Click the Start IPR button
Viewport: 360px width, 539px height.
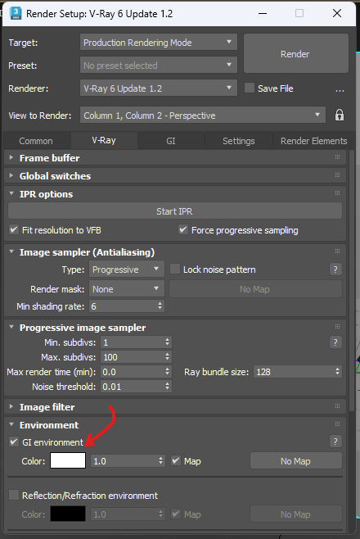(174, 211)
